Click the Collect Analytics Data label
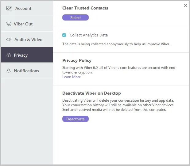 pyautogui.click(x=88, y=35)
